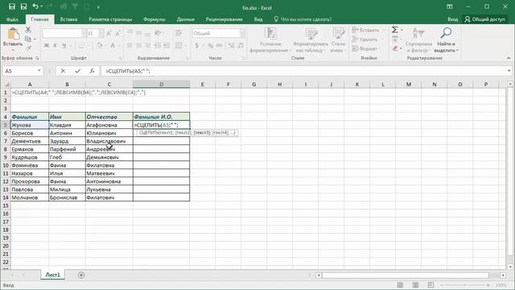The width and height of the screenshot is (515, 290).
Task: Open the Разметка страницы tab
Action: click(x=110, y=19)
